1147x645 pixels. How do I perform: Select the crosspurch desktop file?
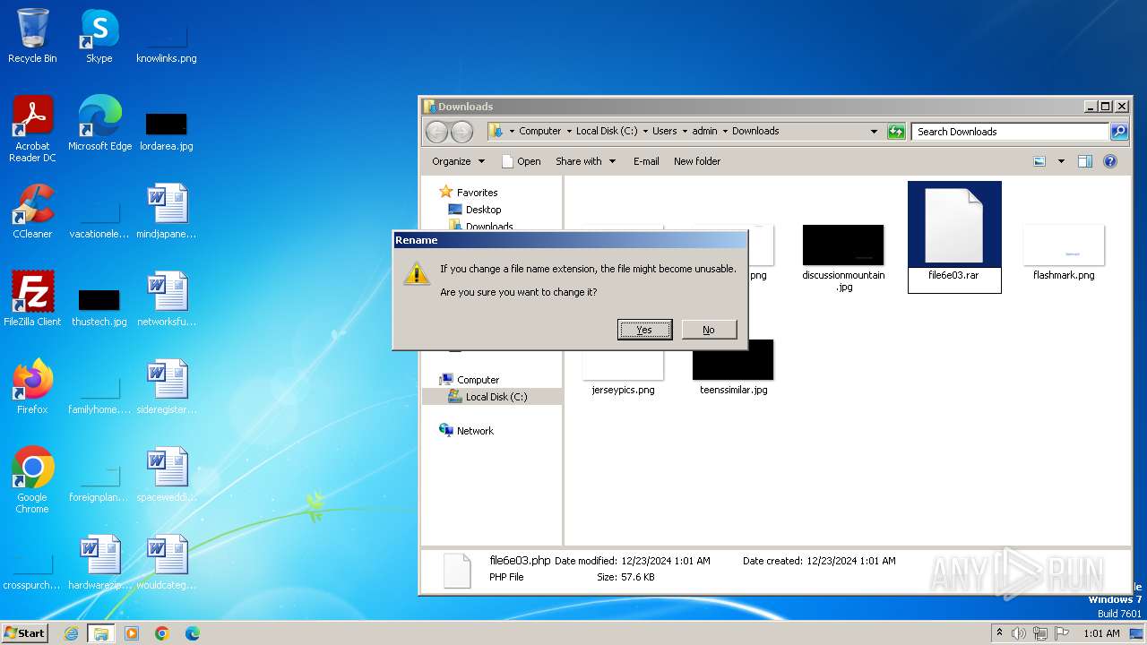[x=32, y=570]
